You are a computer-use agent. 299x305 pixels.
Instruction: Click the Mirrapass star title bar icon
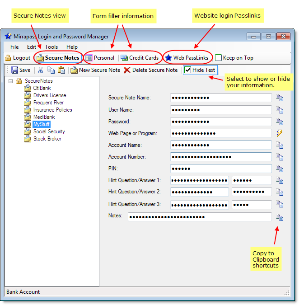click(8, 36)
